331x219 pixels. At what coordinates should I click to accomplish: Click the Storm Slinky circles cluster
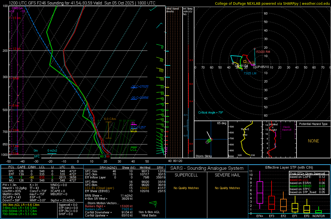point(209,141)
